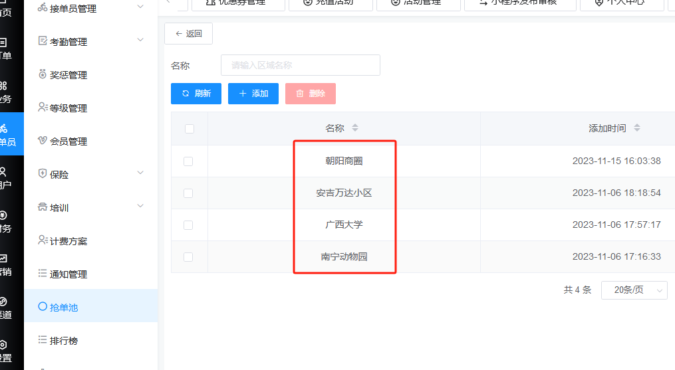
Task: Click the red 删除 delete button
Action: click(311, 94)
